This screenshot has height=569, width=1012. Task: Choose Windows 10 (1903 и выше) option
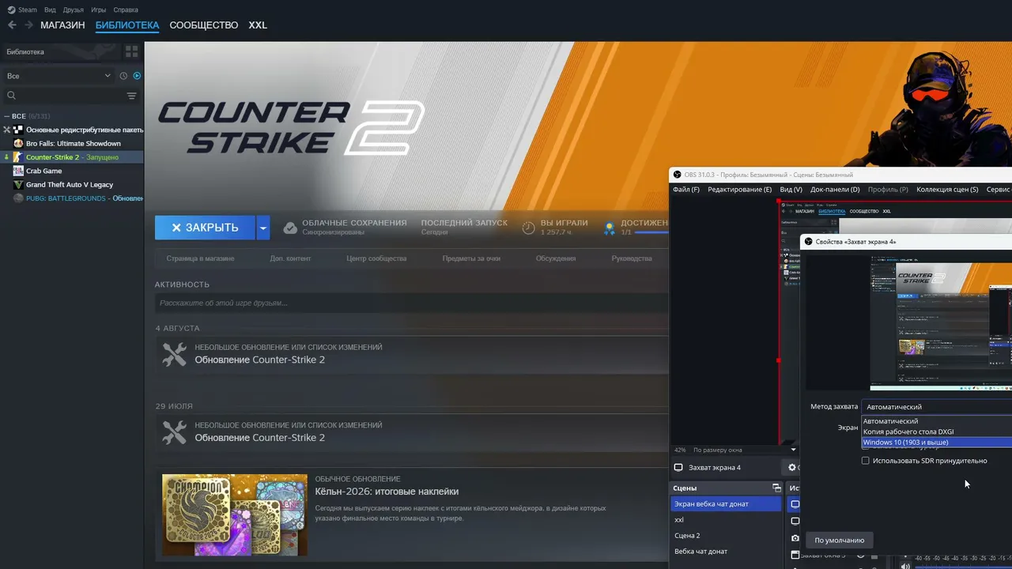937,443
